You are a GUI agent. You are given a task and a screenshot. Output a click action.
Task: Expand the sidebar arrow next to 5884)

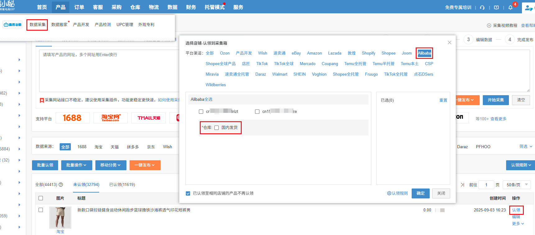(x=19, y=149)
